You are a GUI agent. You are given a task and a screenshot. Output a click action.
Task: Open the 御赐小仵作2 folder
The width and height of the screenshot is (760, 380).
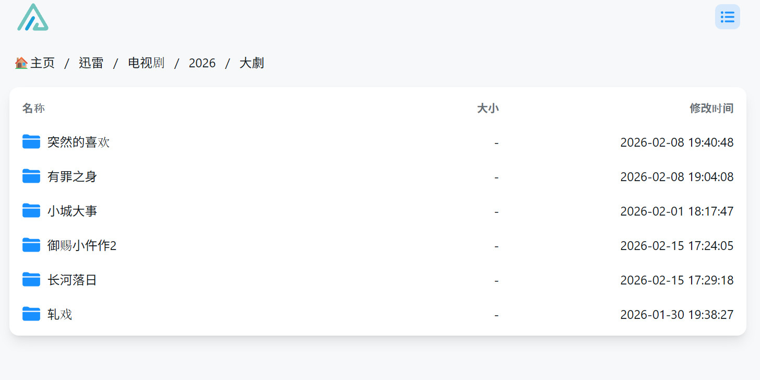[81, 245]
